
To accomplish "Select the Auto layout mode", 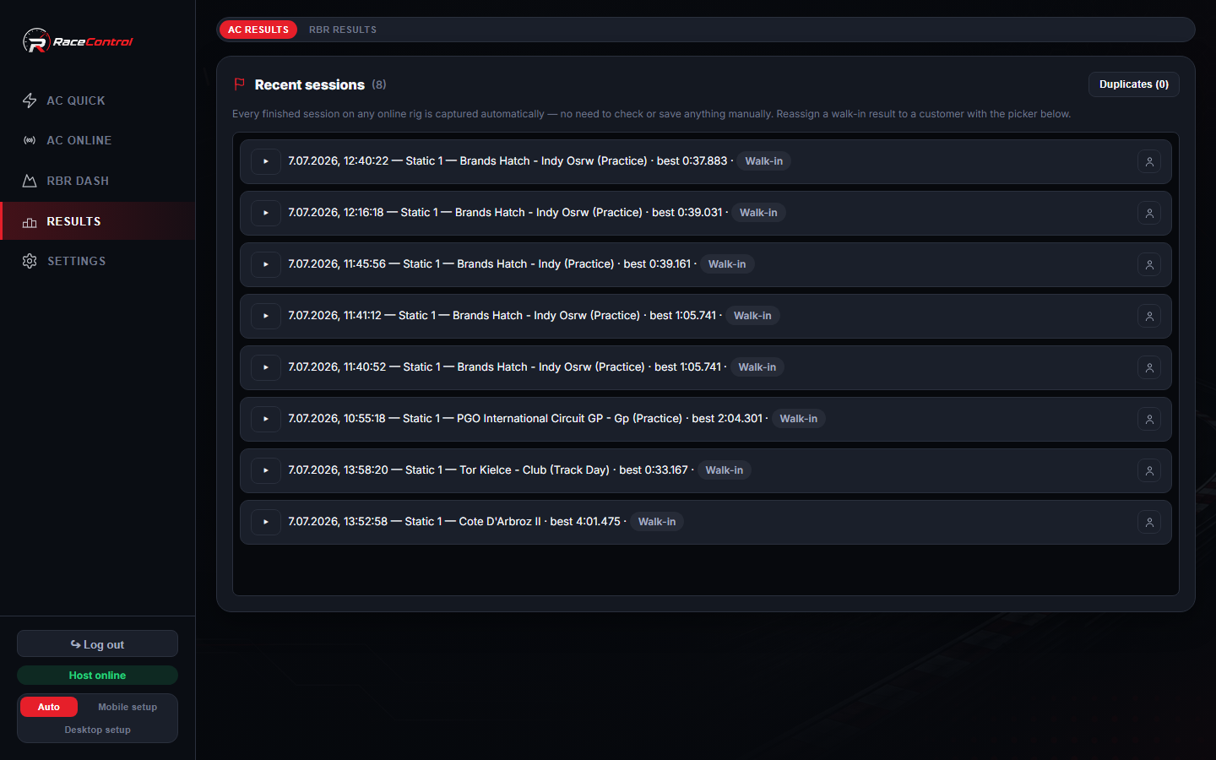I will 49,707.
